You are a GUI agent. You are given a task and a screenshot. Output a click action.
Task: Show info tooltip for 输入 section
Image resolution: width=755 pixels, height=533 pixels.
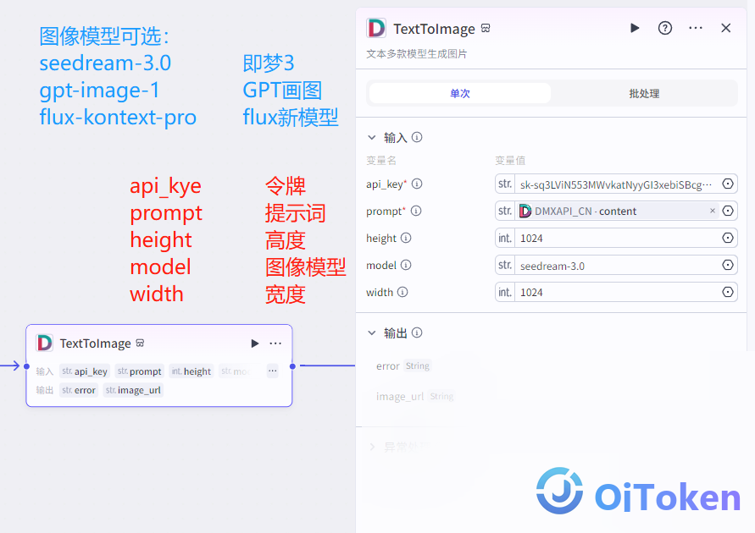point(417,137)
